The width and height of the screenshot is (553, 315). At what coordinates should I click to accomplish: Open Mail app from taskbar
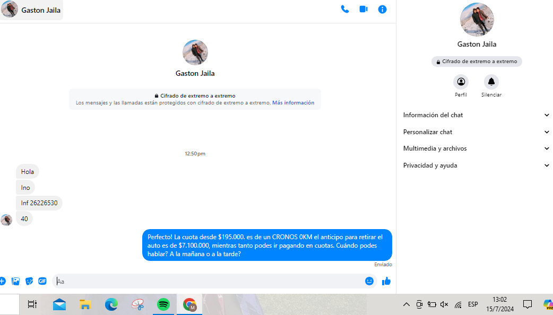tap(59, 304)
